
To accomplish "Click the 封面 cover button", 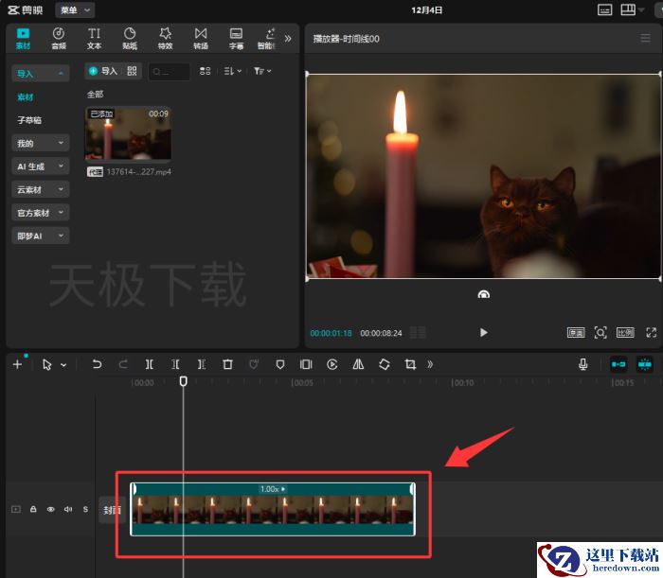I will [112, 510].
